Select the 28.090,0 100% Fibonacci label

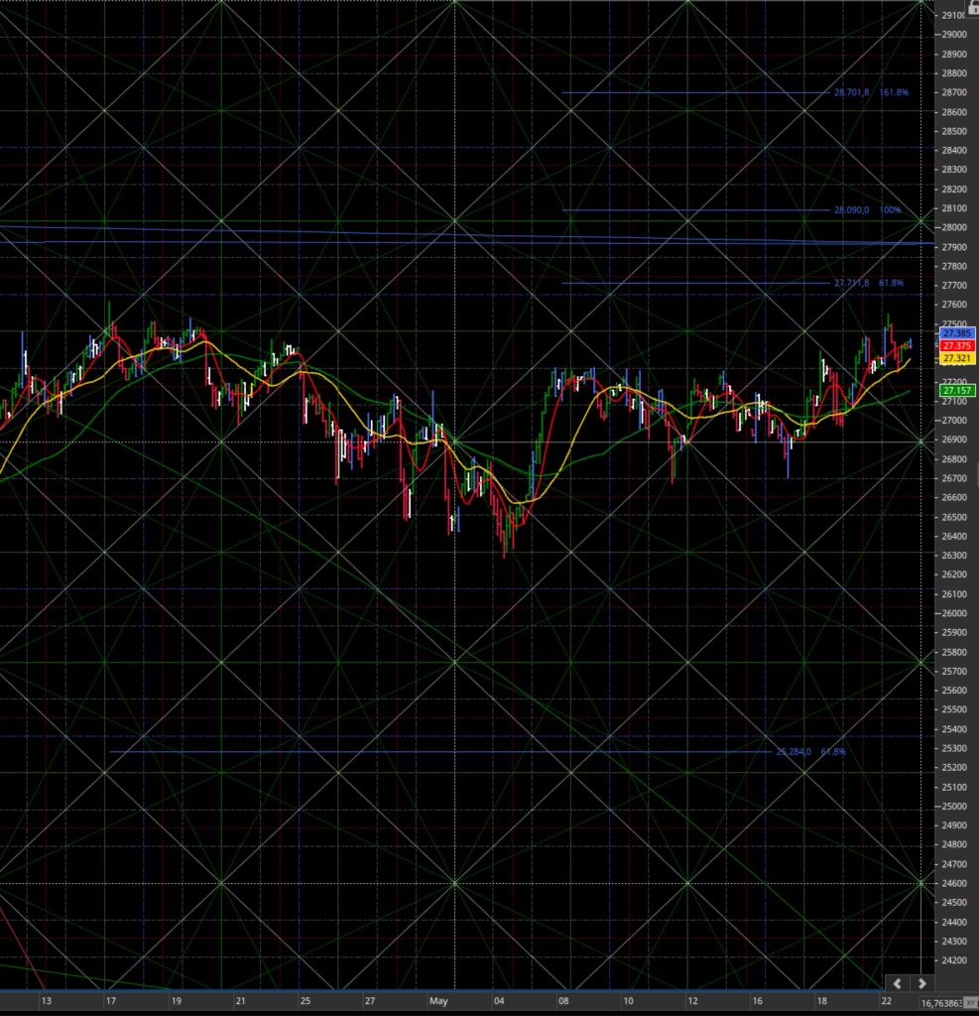pos(867,210)
